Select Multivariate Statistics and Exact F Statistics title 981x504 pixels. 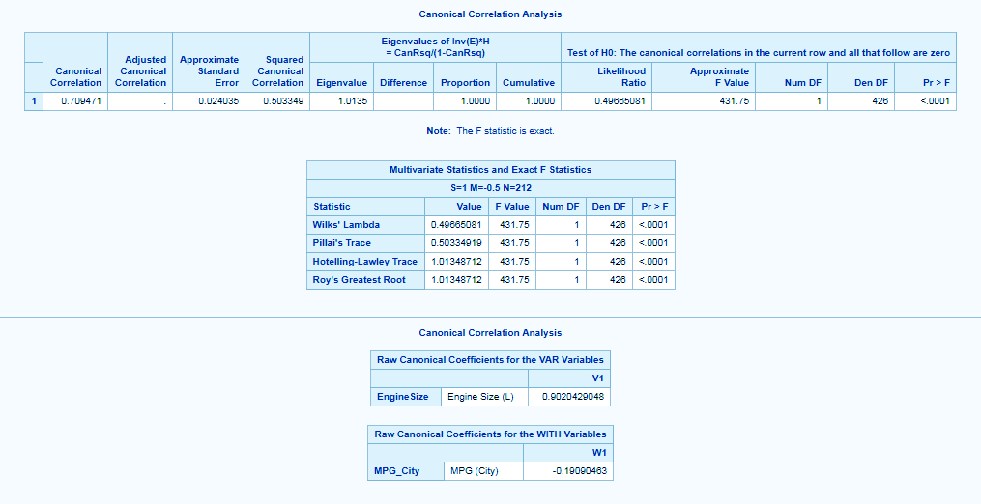(491, 170)
